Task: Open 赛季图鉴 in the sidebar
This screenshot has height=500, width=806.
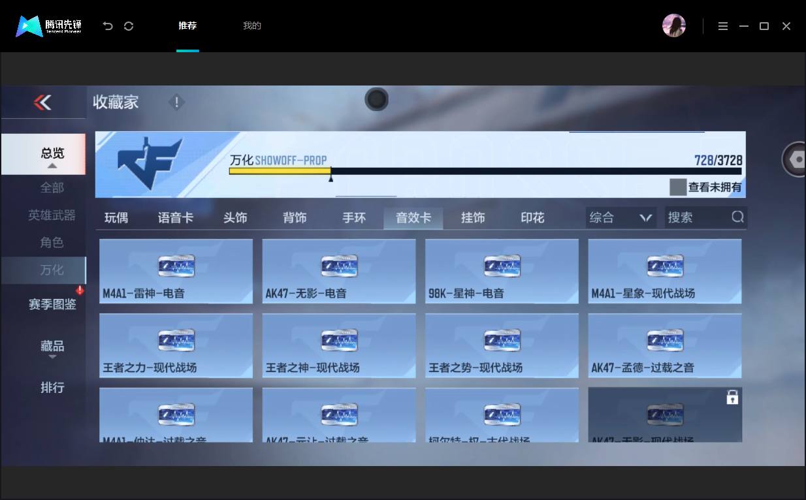Action: point(52,305)
